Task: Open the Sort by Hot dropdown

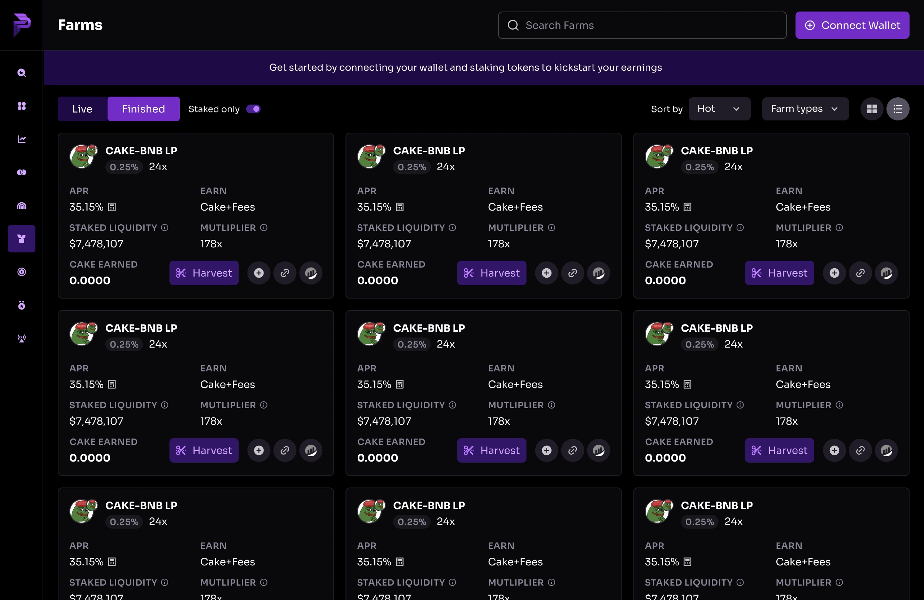Action: pos(719,109)
